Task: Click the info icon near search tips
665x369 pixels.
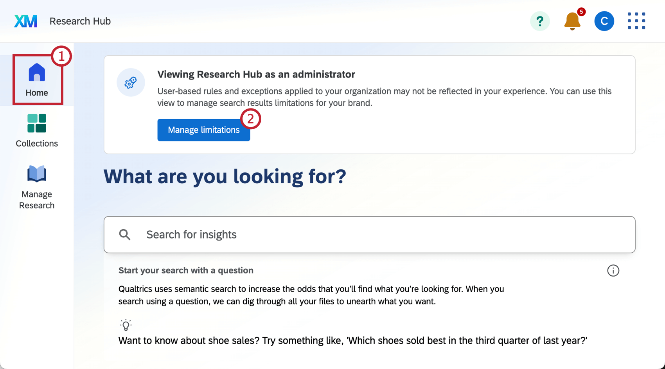Action: (613, 270)
